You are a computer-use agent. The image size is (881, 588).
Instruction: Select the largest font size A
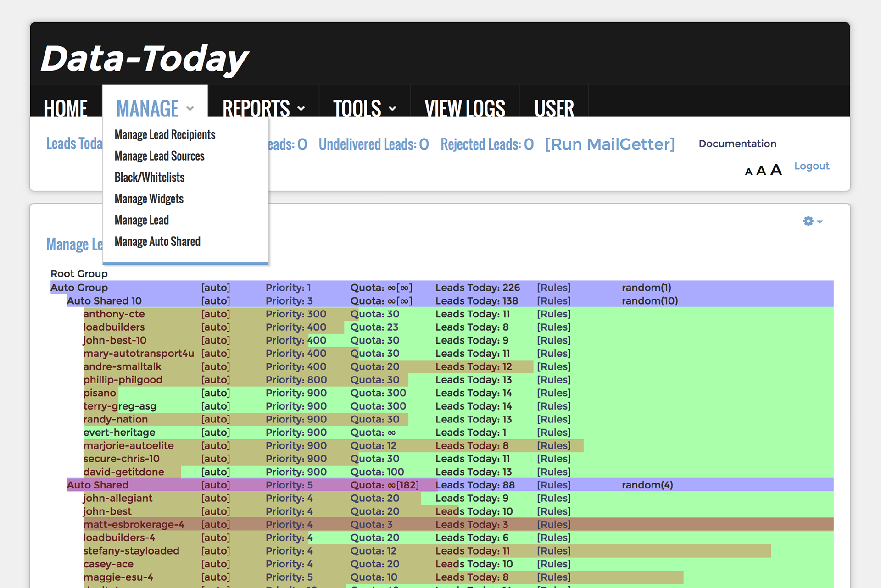776,170
